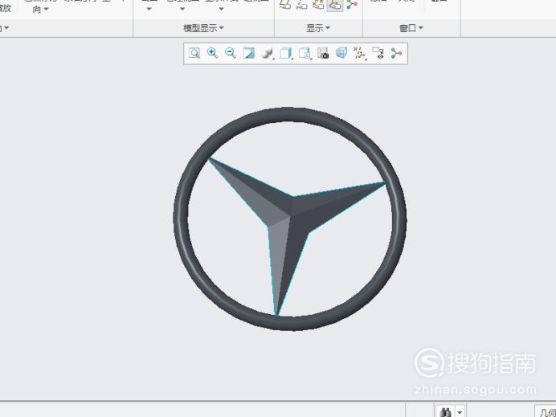The image size is (556, 417).
Task: Click the Refit zoom icon
Action: tap(194, 54)
